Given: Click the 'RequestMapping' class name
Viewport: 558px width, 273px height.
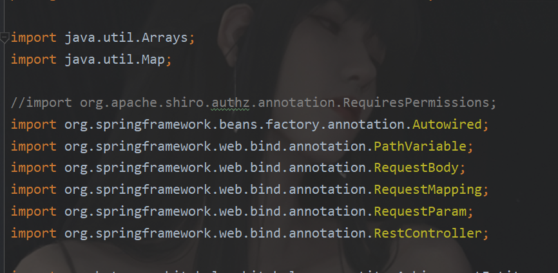Looking at the screenshot, I should coord(428,190).
